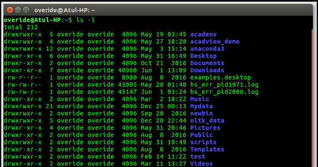Click the 01:40 time on hs_err_pid1971.log row
This screenshot has height=167, width=318.
pos(177,85)
